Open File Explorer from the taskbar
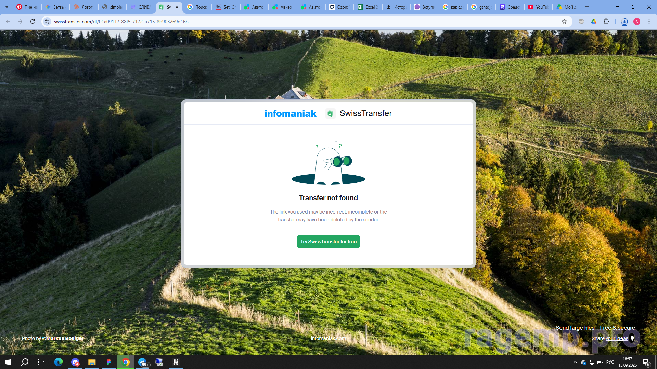Viewport: 657px width, 369px height. click(92, 362)
